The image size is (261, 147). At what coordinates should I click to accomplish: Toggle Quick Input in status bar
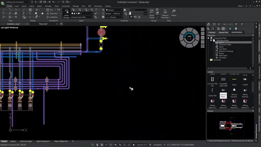pyautogui.click(x=129, y=145)
